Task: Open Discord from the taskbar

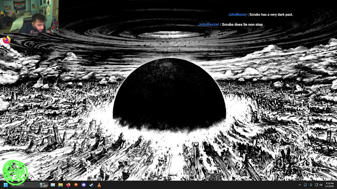Action: [84, 185]
